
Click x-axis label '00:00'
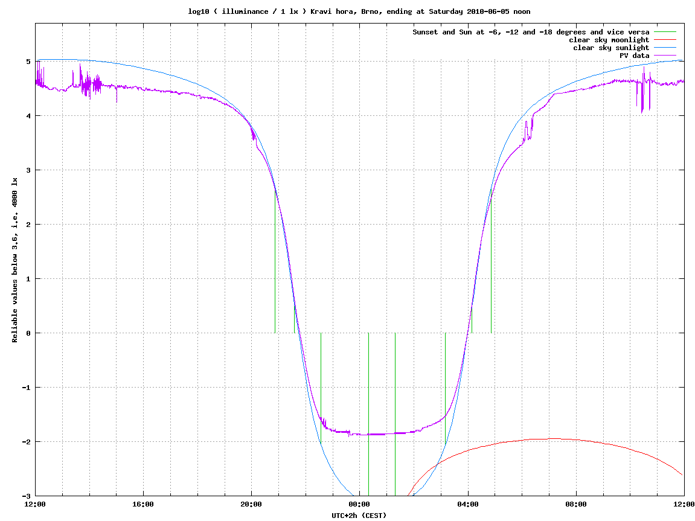pos(359,504)
